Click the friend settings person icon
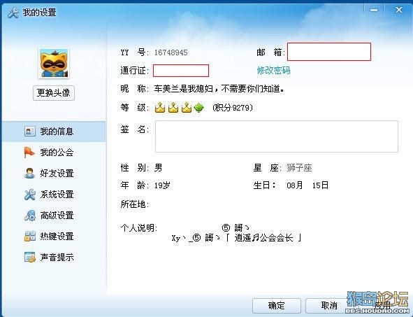The width and height of the screenshot is (413, 317). (x=29, y=174)
